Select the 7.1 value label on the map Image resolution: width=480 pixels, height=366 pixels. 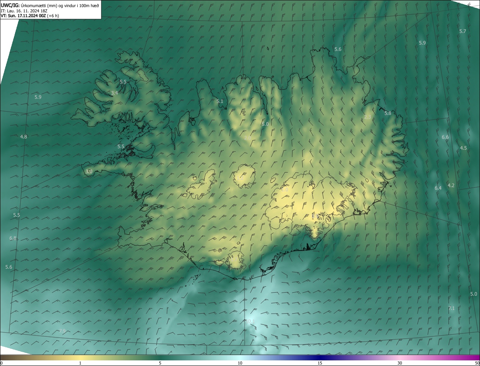(x=451, y=308)
